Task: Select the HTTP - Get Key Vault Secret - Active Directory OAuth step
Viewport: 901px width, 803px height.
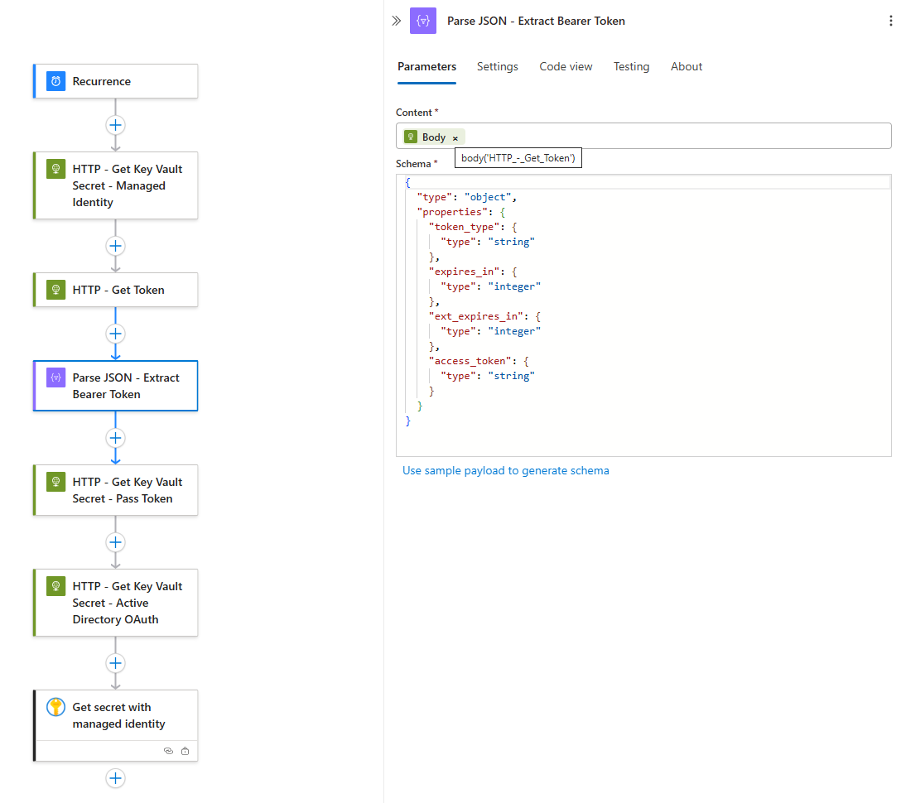Action: point(127,603)
